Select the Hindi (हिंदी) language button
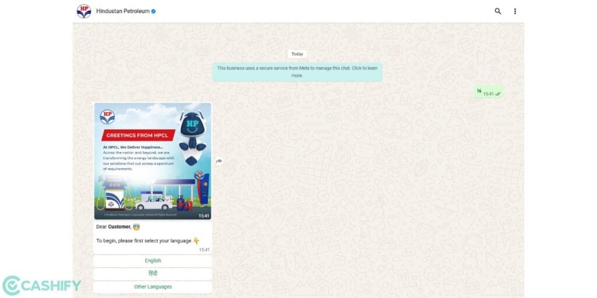This screenshot has height=298, width=597. click(153, 274)
